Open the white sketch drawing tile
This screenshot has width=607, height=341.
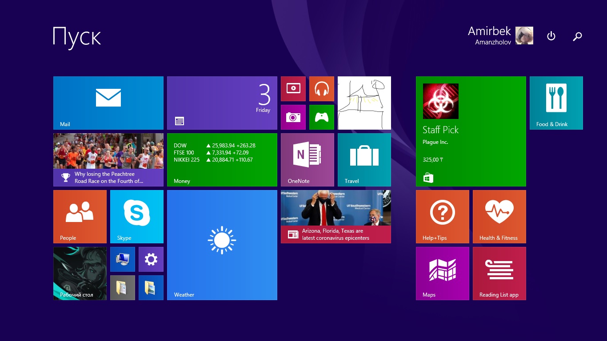pos(364,103)
